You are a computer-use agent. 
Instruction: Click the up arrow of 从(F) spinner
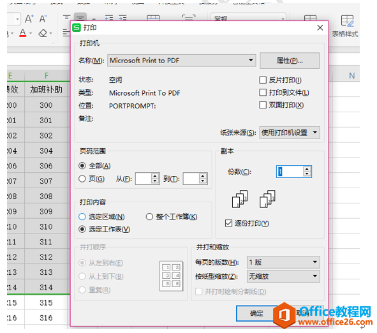coord(155,176)
